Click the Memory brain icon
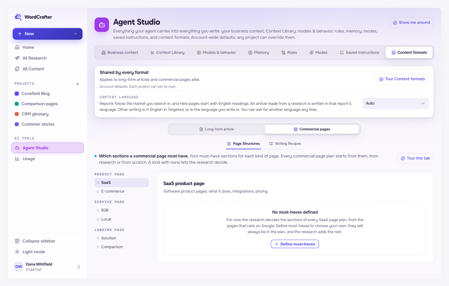Screen dimensions: 449x286 (250, 53)
